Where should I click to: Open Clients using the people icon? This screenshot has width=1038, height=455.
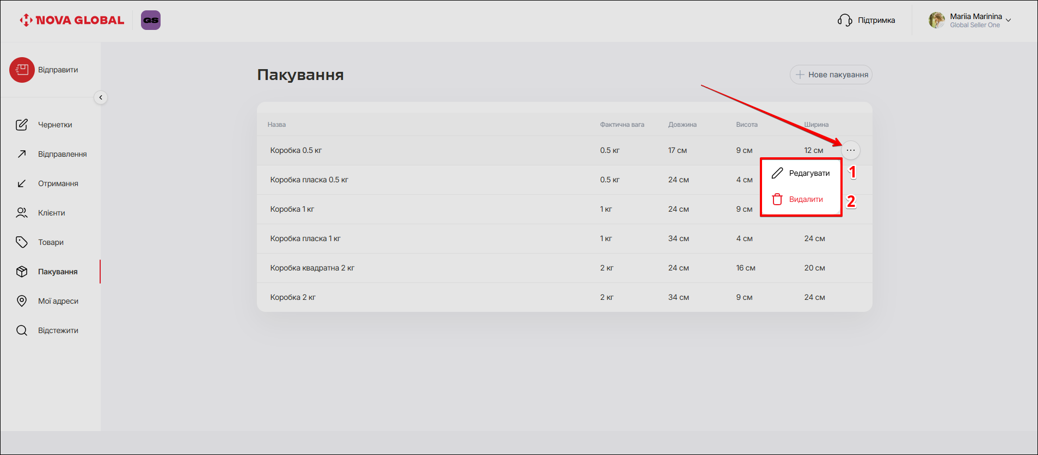(22, 213)
